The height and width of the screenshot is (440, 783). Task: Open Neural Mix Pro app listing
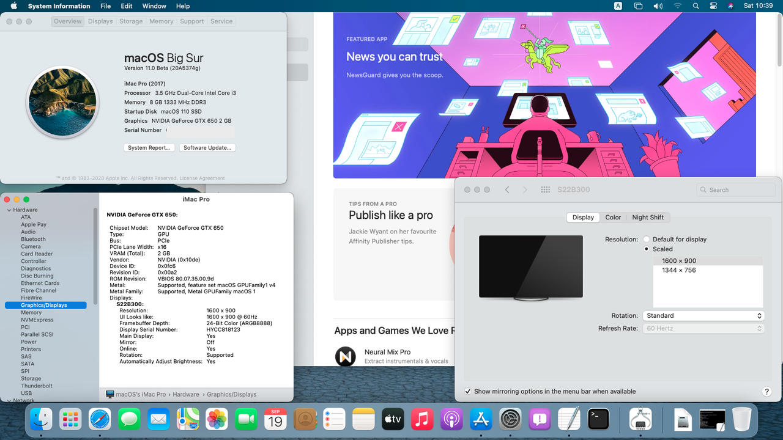[x=387, y=352]
